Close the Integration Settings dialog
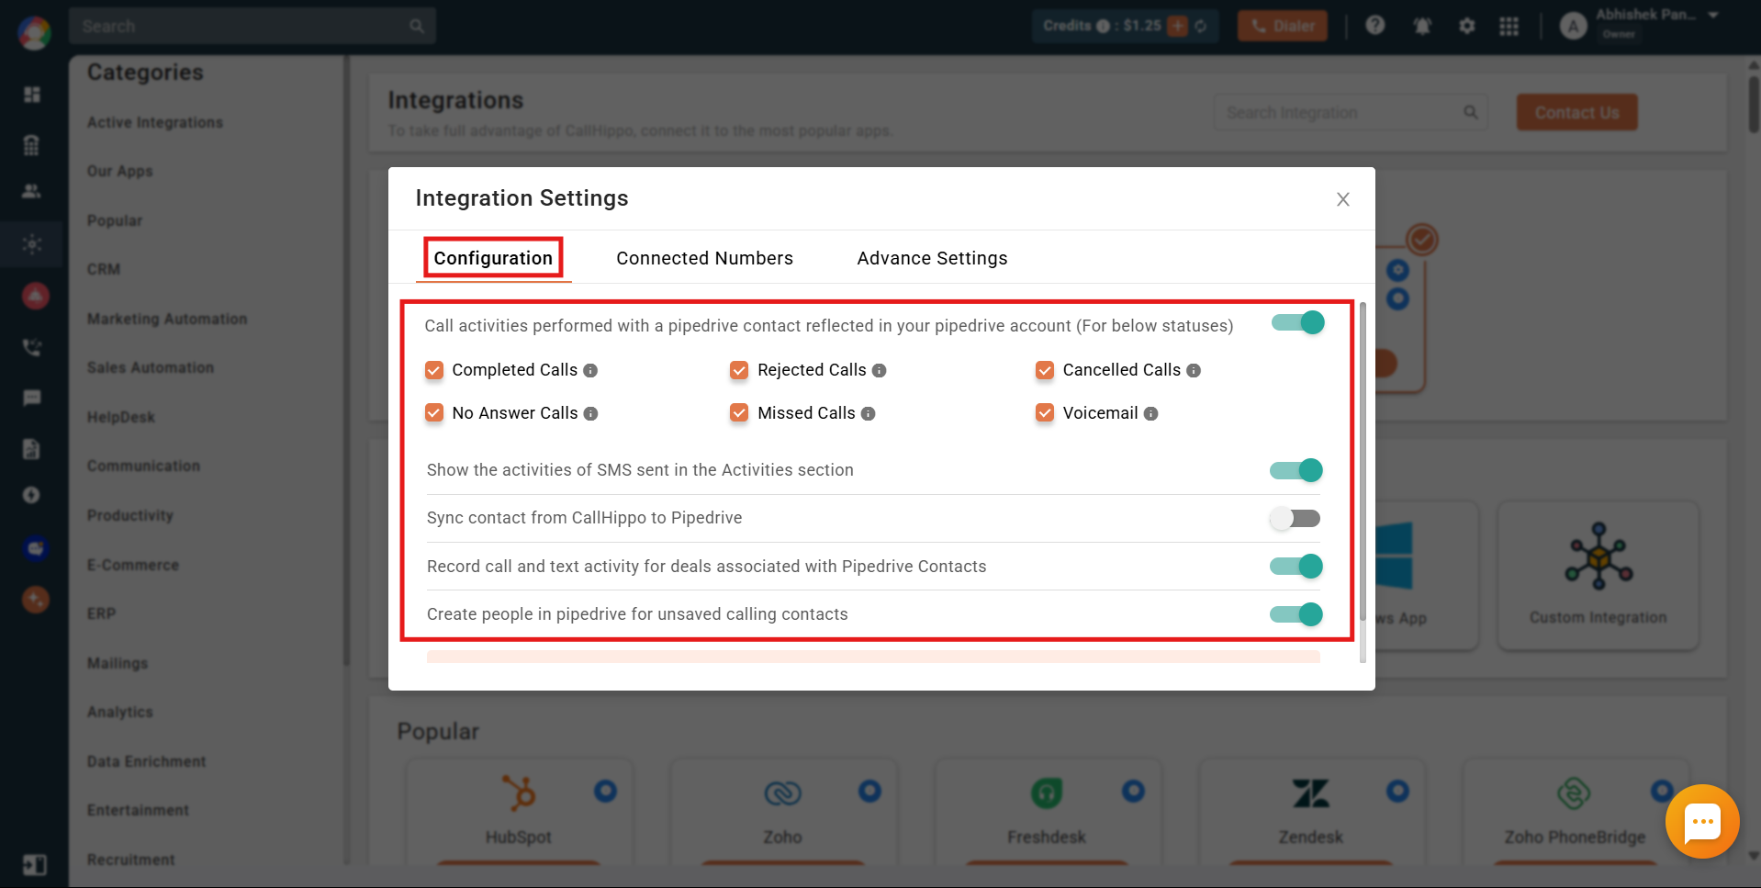 point(1342,199)
